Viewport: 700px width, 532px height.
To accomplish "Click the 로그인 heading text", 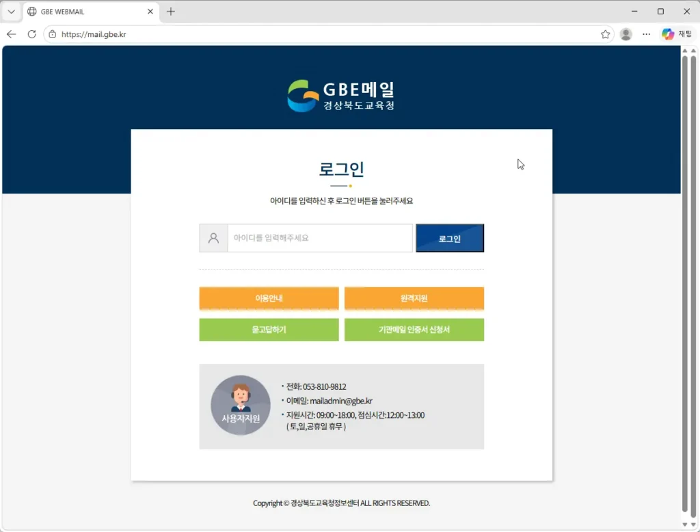I will pos(342,170).
